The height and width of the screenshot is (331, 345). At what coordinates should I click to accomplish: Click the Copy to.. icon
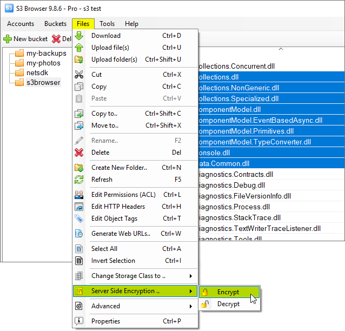tap(79, 114)
